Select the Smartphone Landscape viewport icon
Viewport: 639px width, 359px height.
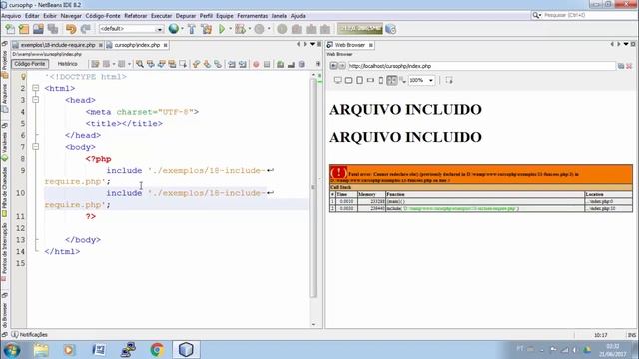pos(370,80)
